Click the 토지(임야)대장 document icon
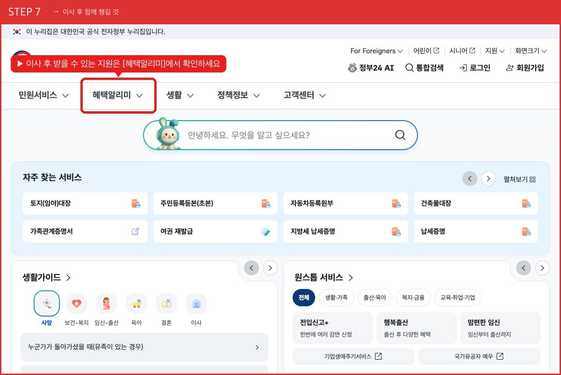The height and width of the screenshot is (375, 561). pos(136,203)
